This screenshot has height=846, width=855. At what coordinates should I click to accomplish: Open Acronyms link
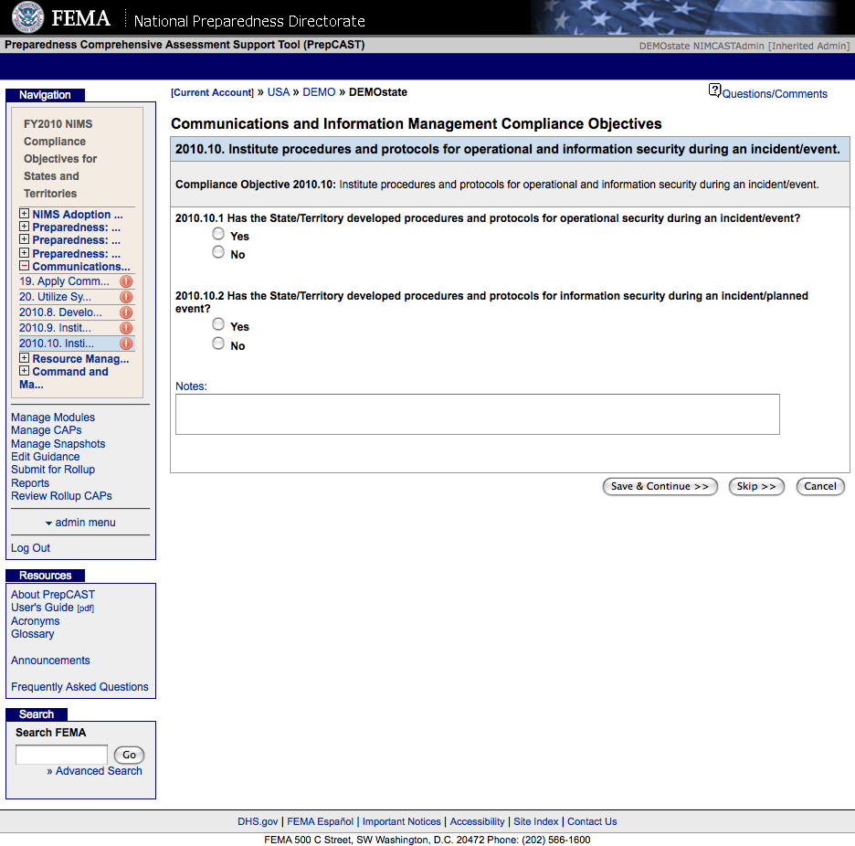pos(36,621)
